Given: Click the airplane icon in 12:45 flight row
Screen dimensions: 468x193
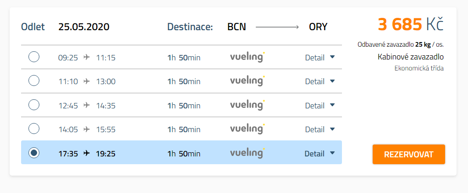Looking at the screenshot, I should pyautogui.click(x=87, y=105).
